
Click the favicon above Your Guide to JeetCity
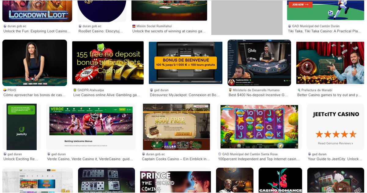[310, 154]
